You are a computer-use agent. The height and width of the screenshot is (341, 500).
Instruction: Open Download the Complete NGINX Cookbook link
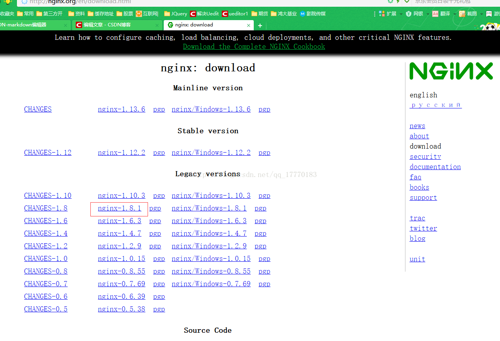tap(254, 47)
